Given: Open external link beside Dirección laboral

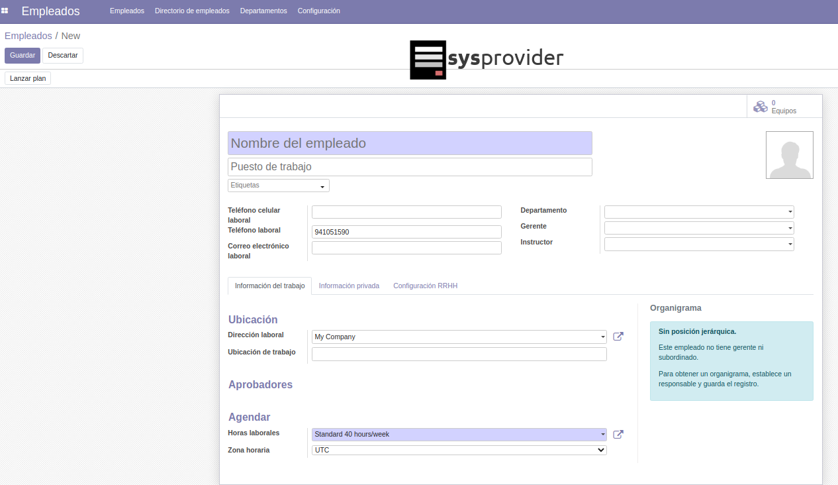Looking at the screenshot, I should coord(618,337).
